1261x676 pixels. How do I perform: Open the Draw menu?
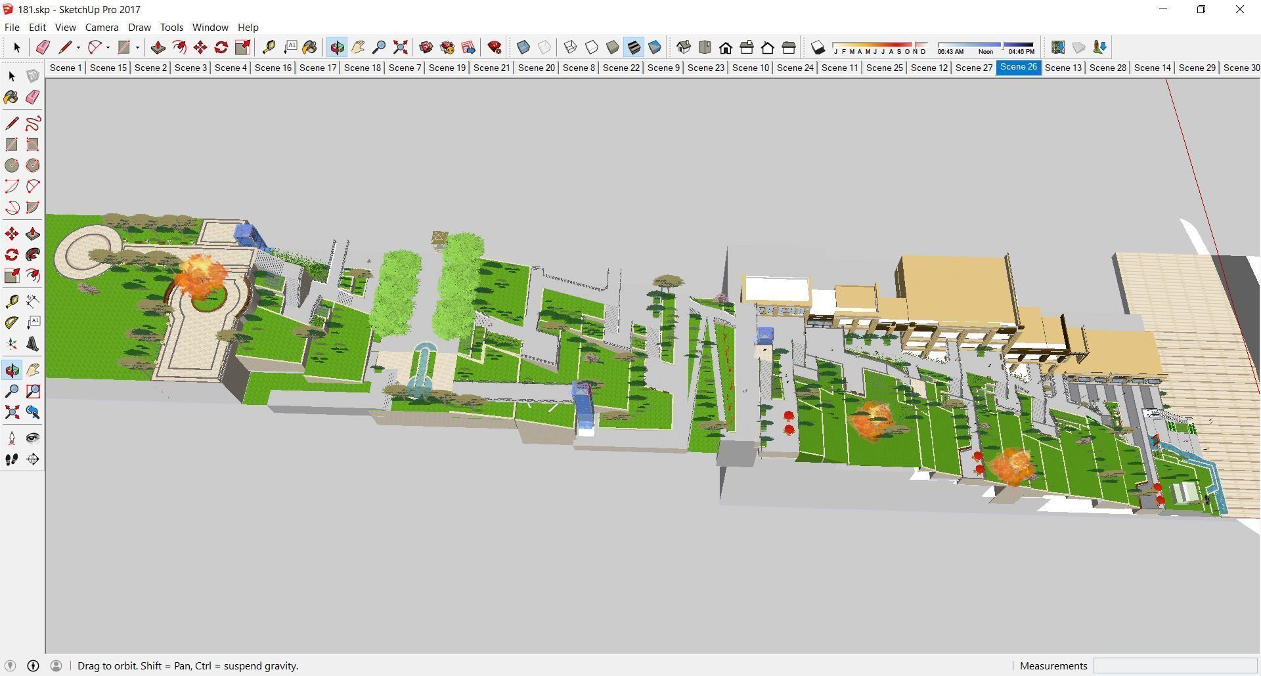[139, 28]
